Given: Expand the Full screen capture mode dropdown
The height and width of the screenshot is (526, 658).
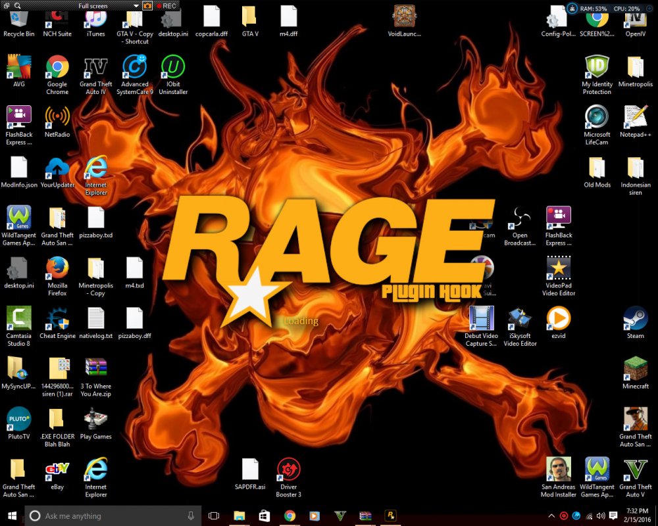Looking at the screenshot, I should pyautogui.click(x=136, y=6).
